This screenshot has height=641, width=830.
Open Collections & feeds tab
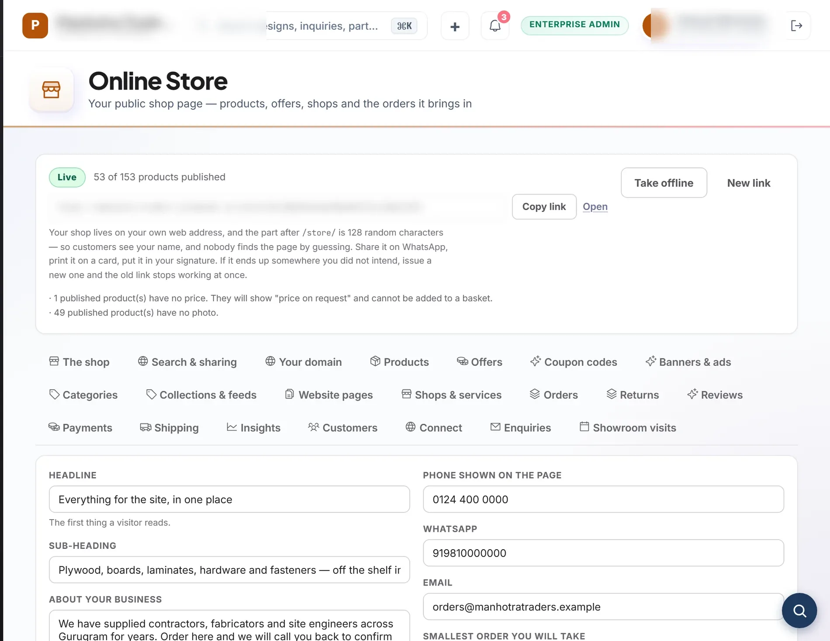(x=201, y=395)
